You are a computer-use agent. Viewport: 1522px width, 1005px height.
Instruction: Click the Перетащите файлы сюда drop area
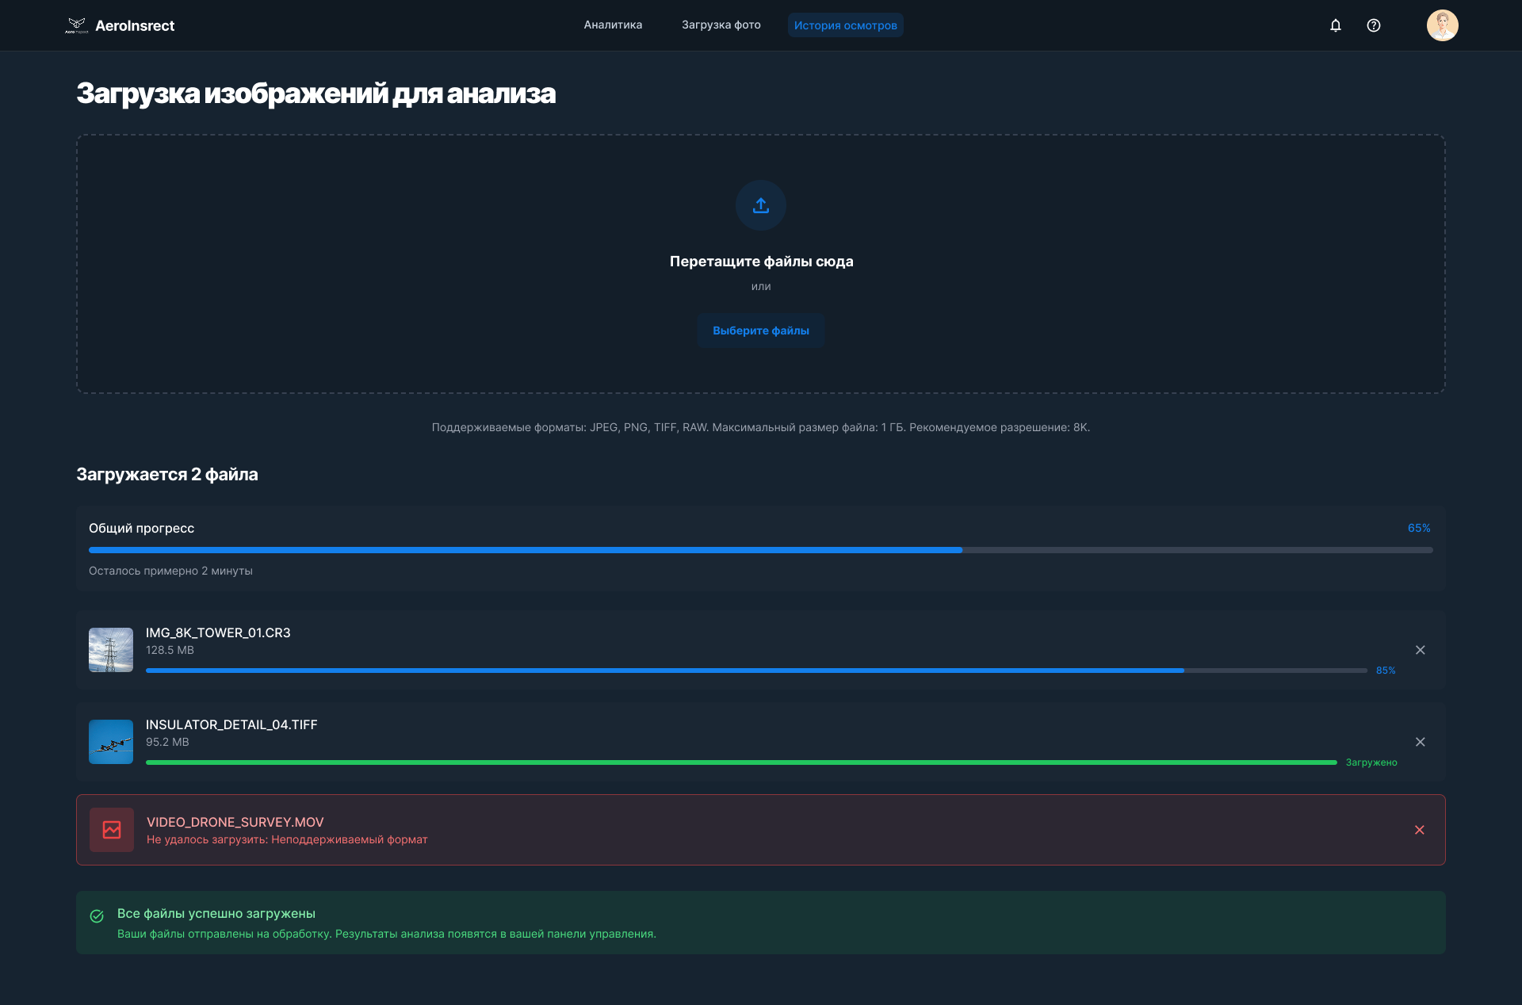click(x=761, y=262)
